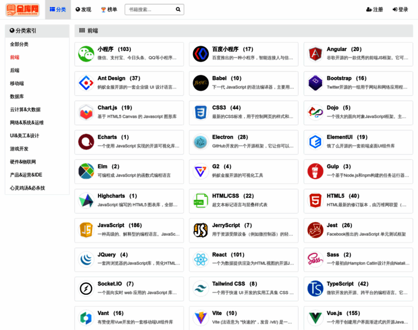Click the Socket.IO logo icon
The height and width of the screenshot is (330, 418).
[86, 288]
